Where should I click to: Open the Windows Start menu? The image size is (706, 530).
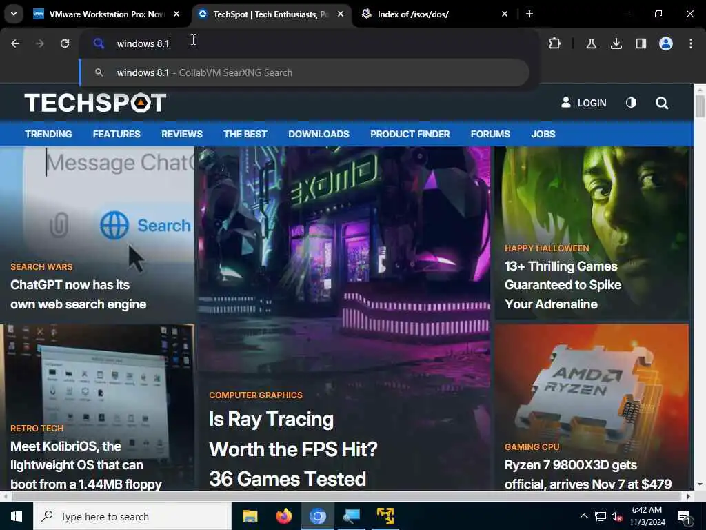tap(17, 516)
